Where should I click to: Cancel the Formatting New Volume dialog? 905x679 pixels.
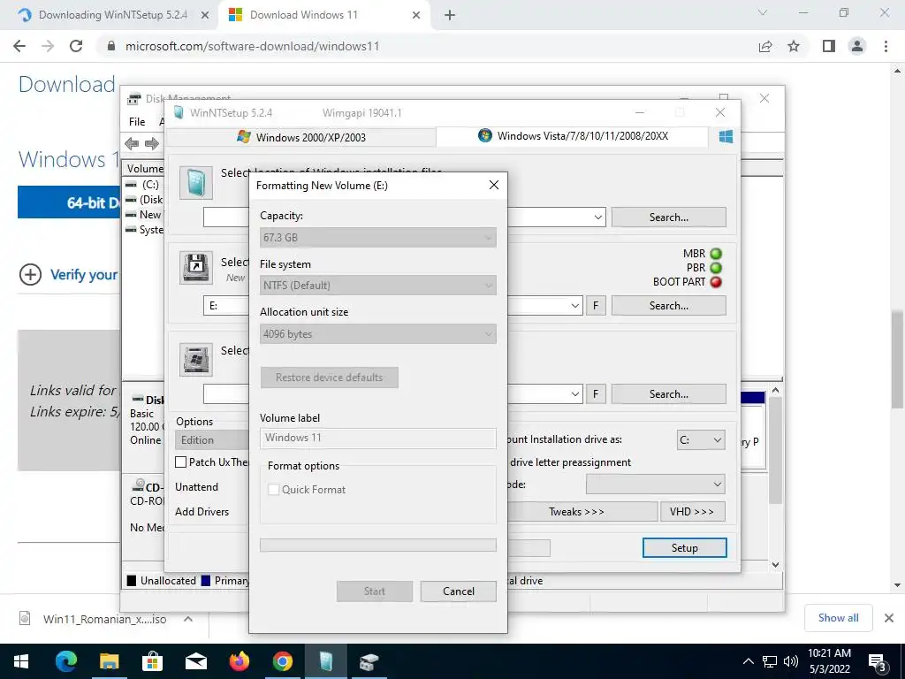(x=459, y=591)
